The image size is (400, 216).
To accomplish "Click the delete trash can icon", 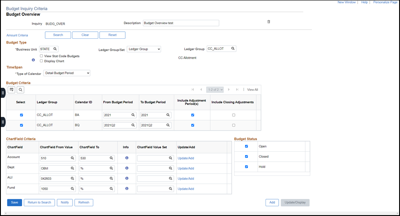I will pyautogui.click(x=269, y=22).
